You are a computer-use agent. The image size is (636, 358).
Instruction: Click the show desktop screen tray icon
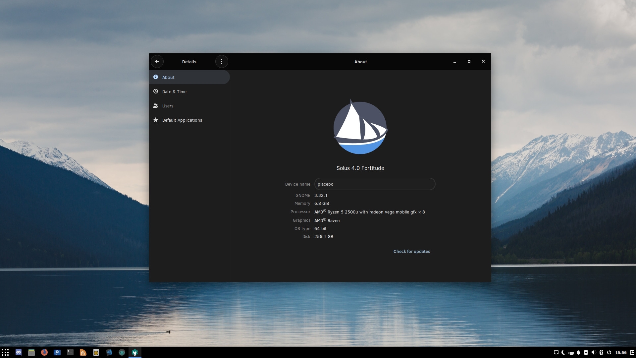tap(556, 352)
